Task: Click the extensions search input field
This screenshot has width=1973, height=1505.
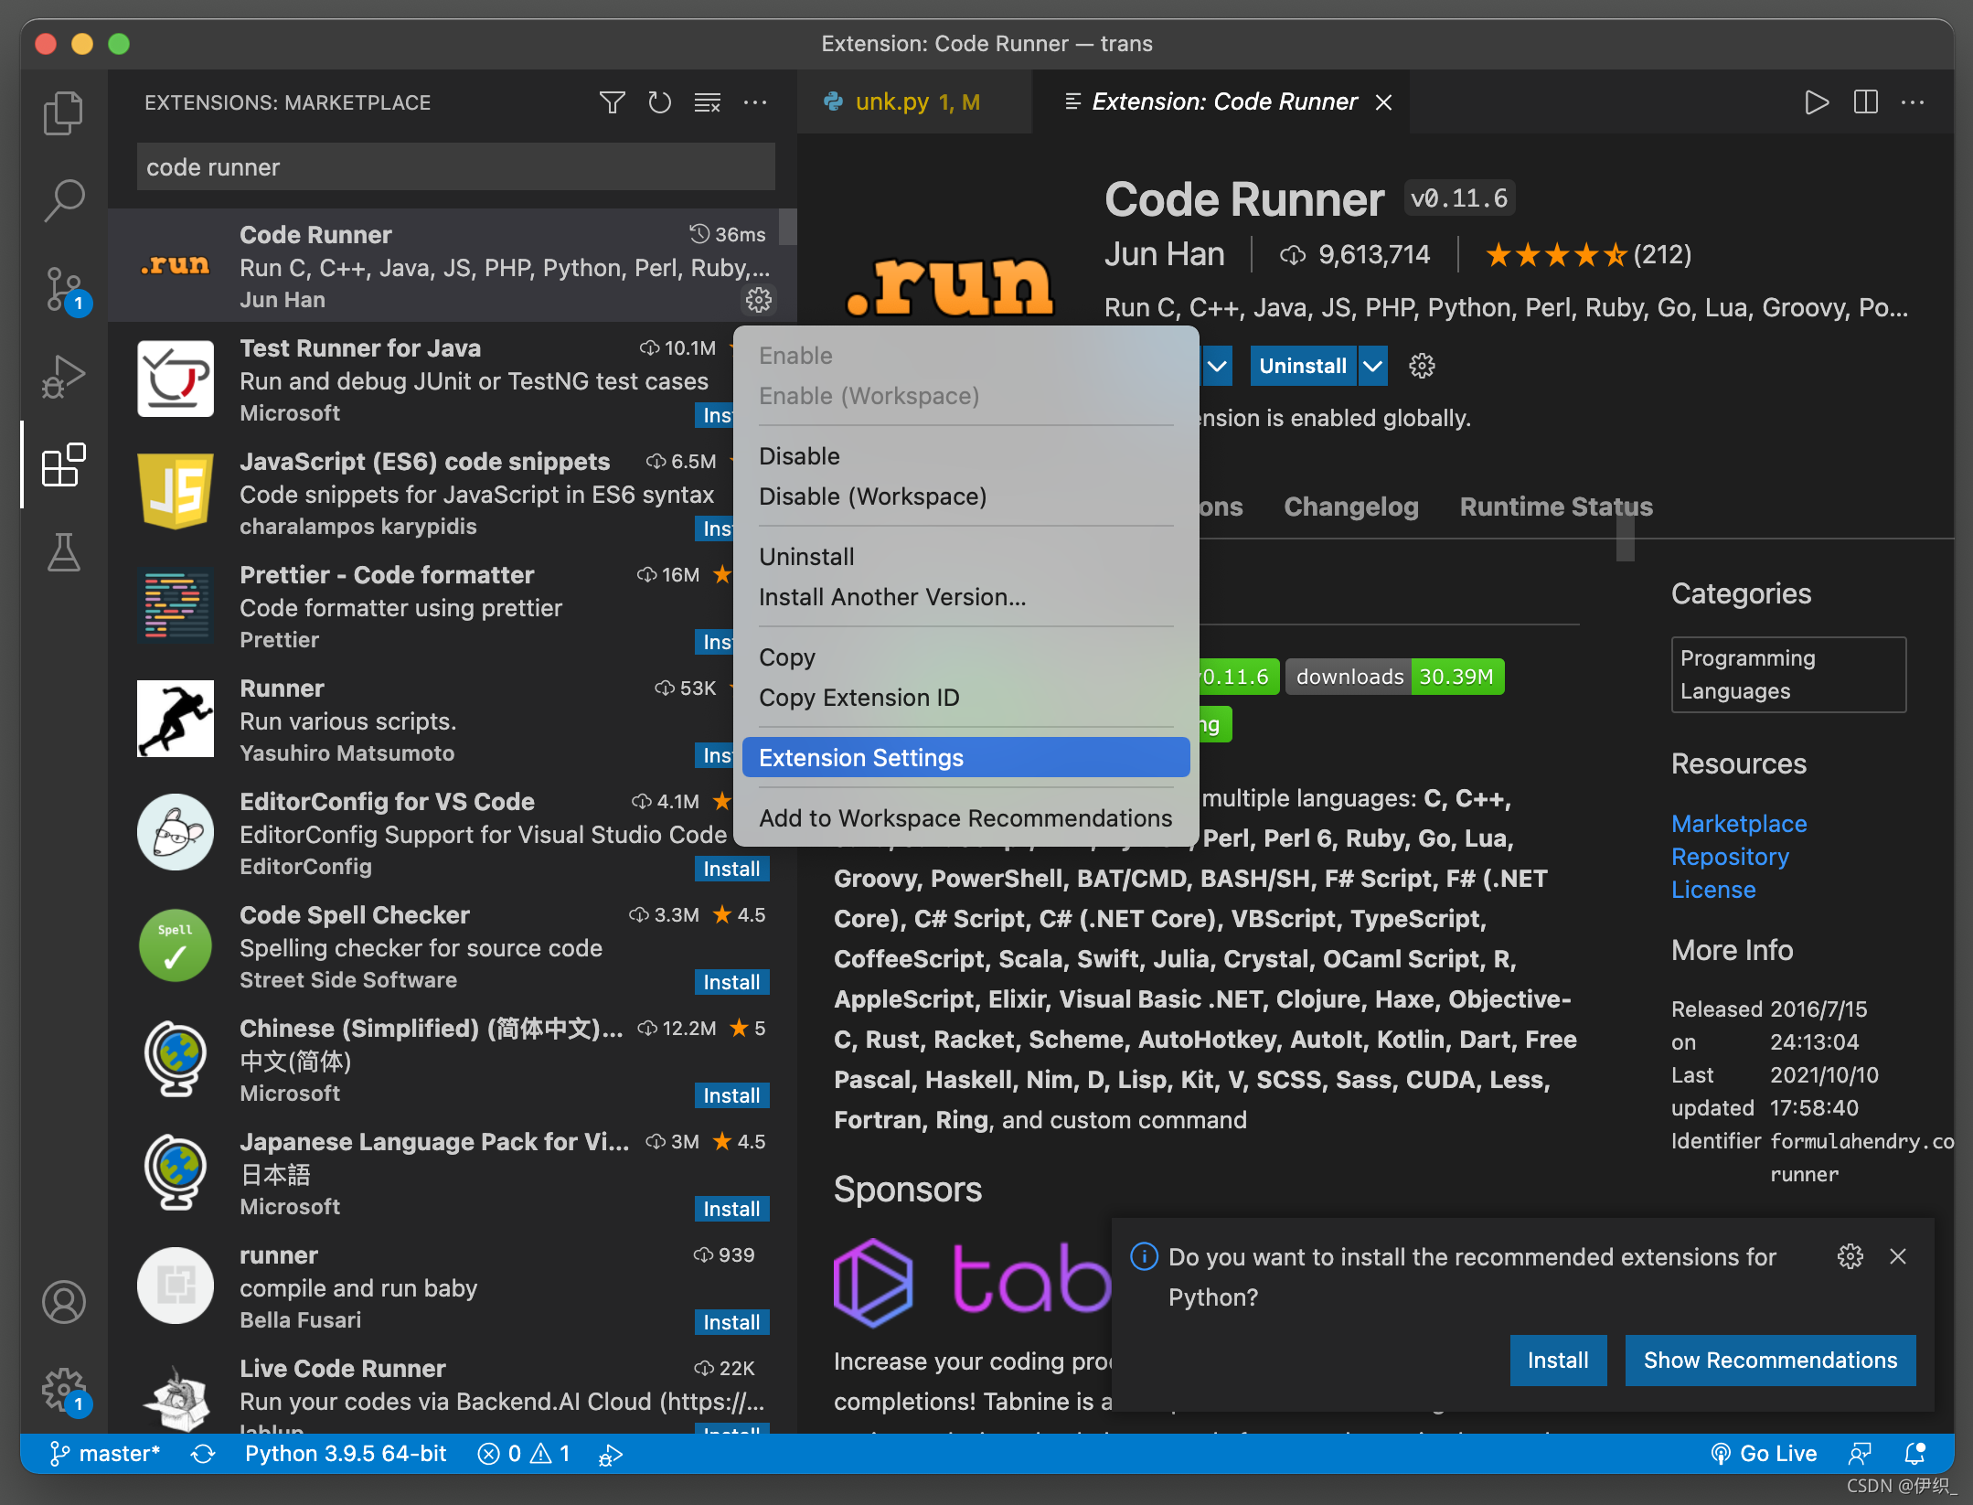Action: pos(455,167)
